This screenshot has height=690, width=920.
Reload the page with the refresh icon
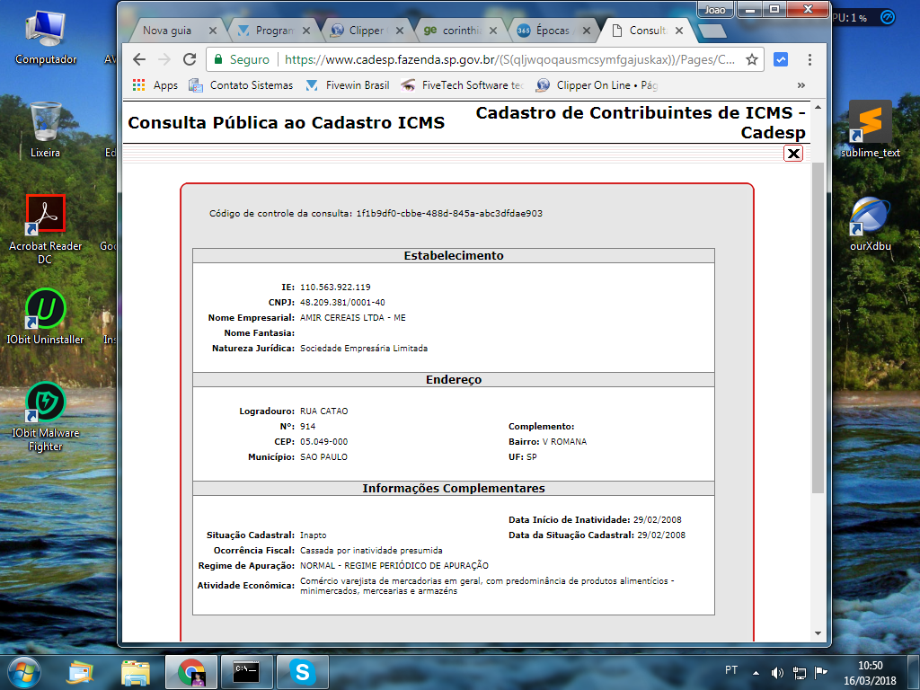189,59
